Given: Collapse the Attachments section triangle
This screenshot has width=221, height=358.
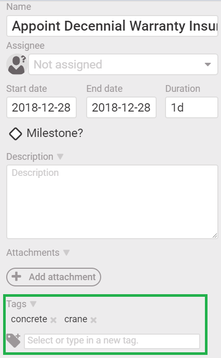Looking at the screenshot, I should (x=66, y=253).
